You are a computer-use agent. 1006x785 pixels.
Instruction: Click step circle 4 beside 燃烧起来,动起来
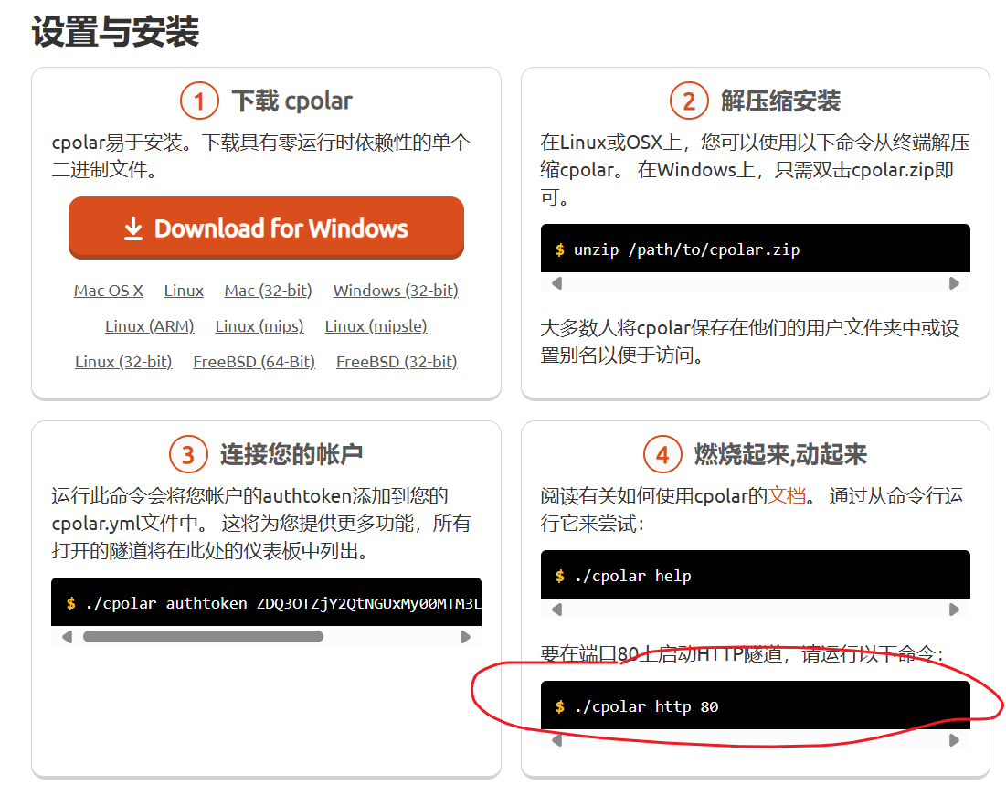click(664, 454)
